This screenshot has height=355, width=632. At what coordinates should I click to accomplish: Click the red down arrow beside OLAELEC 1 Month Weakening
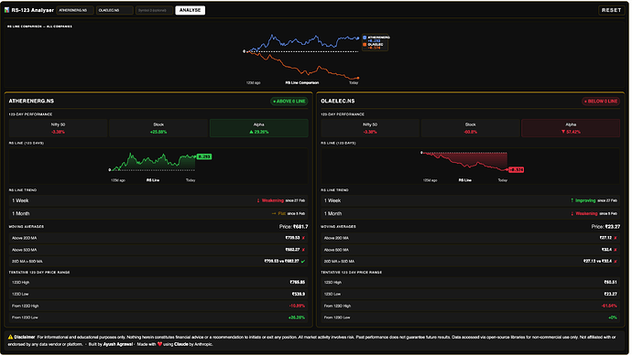(572, 213)
